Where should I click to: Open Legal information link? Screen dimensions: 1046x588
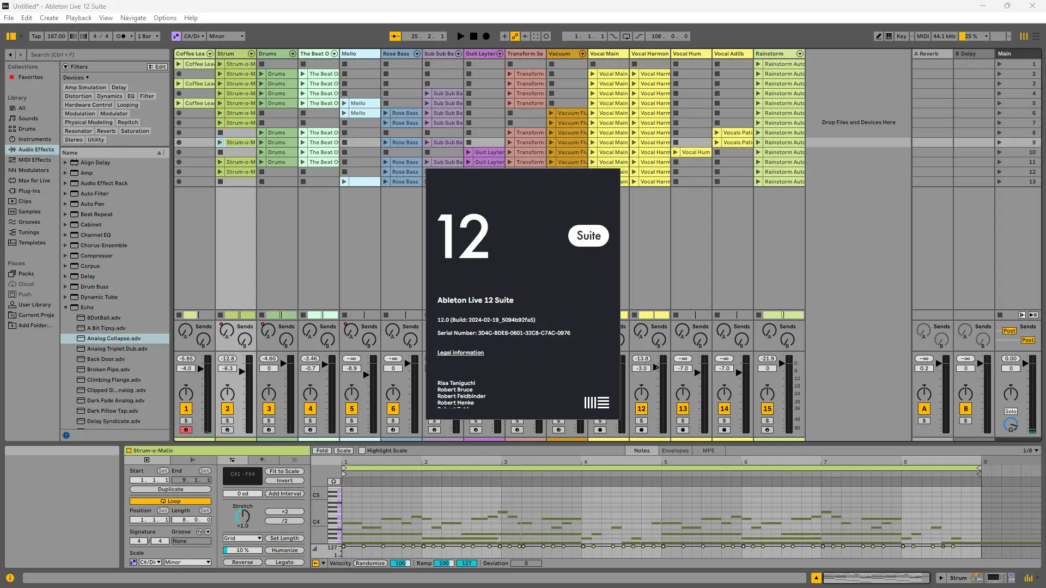coord(460,353)
